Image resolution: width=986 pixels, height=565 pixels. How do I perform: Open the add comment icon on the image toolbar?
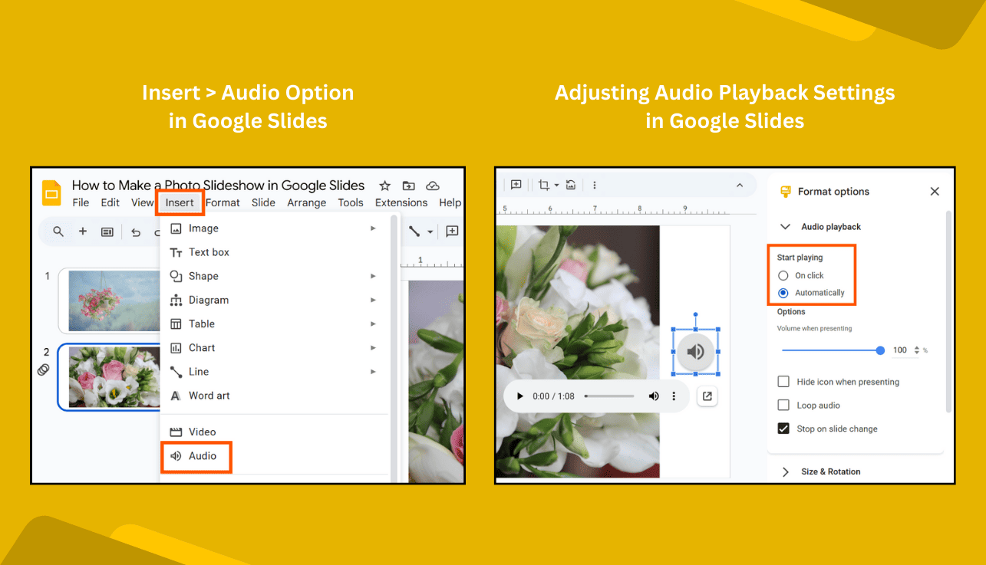pos(516,185)
